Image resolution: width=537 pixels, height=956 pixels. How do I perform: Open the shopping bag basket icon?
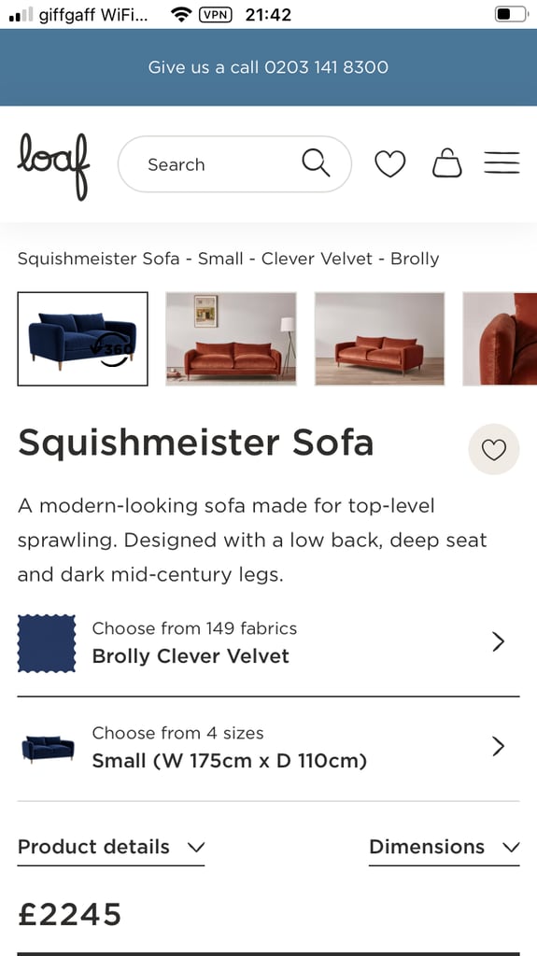coord(447,162)
